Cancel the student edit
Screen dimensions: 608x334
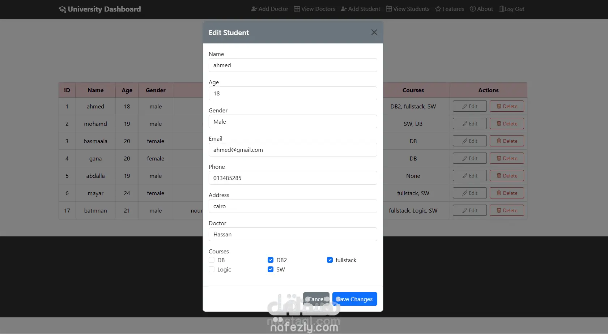click(316, 299)
